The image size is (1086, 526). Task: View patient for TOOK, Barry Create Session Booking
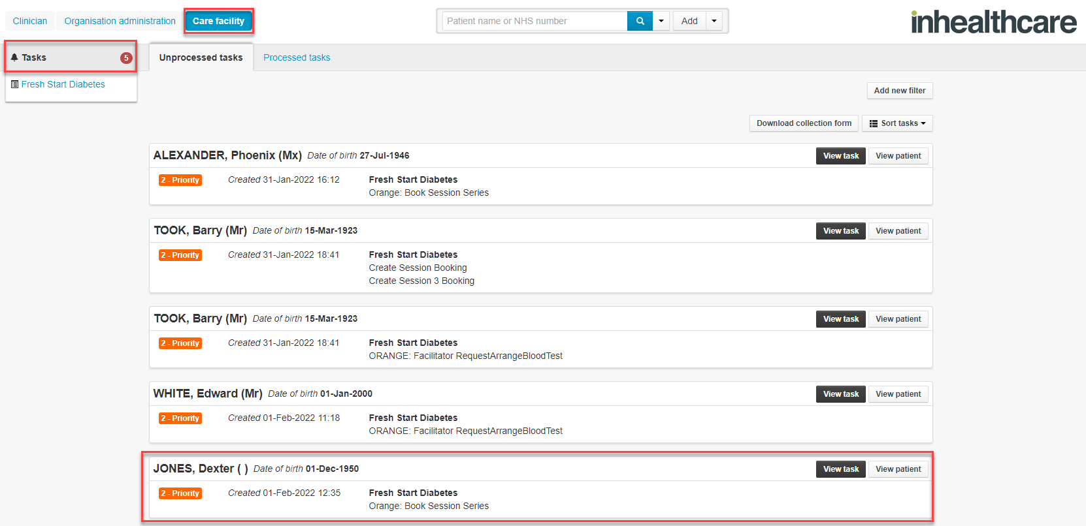898,231
